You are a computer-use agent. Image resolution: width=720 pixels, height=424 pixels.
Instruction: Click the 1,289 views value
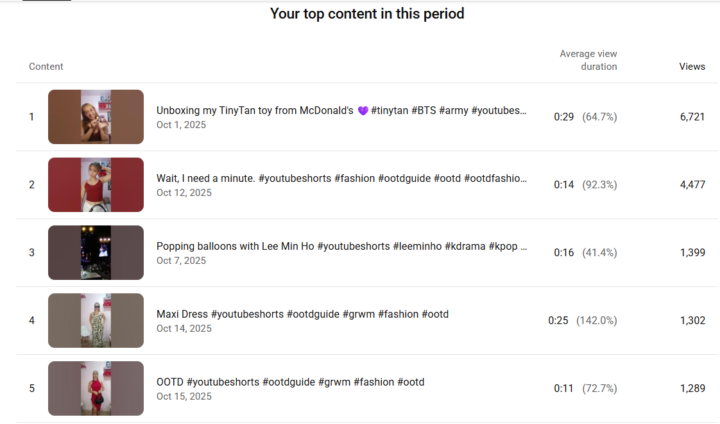click(x=692, y=388)
